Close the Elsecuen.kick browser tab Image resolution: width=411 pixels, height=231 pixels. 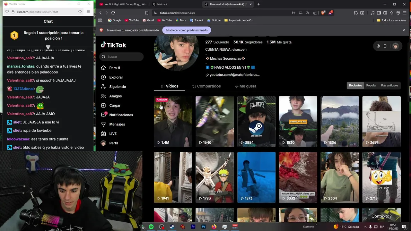point(250,4)
